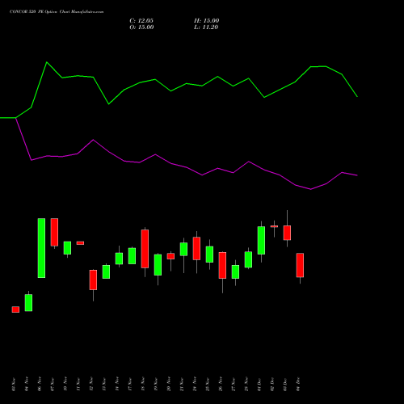This screenshot has height=404, width=404.
Task: Click the CONCOR 520 PE Option chart title
Action: [x=57, y=12]
